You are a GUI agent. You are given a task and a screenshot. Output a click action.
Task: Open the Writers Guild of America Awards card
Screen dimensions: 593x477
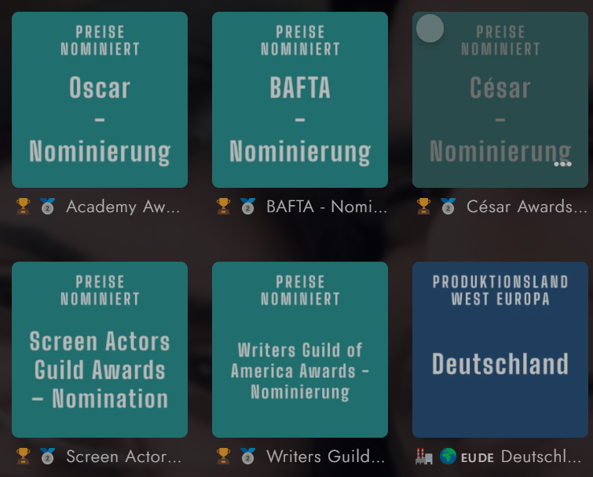[x=300, y=350]
